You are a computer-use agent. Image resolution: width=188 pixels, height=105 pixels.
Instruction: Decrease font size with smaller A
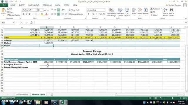point(48,10)
